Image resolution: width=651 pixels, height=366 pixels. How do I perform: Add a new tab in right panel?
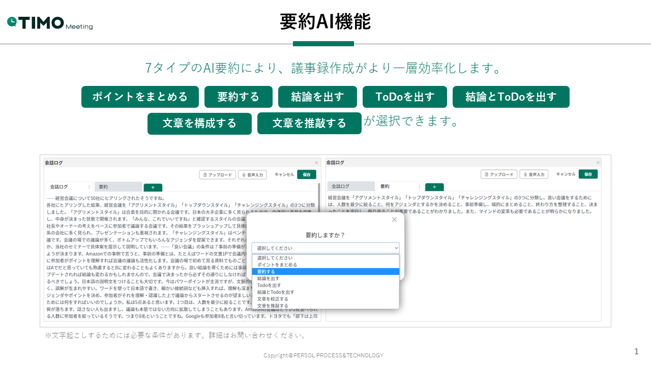click(x=434, y=187)
